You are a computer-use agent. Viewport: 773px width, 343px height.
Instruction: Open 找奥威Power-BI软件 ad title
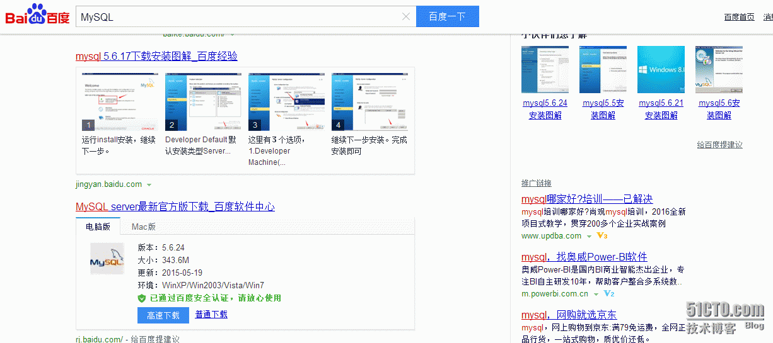584,257
